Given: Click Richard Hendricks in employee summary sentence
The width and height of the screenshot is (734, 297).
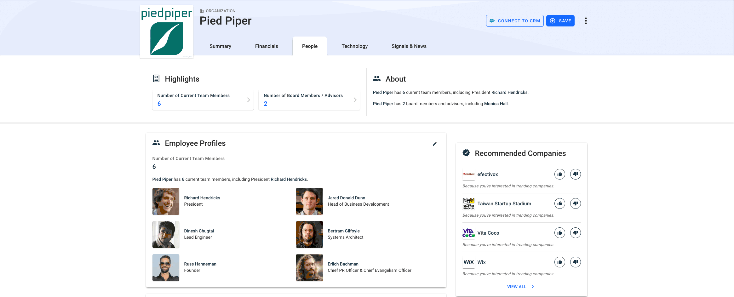Looking at the screenshot, I should point(289,179).
